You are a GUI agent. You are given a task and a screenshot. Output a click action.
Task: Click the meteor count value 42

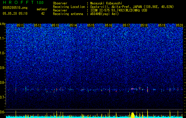tap(43, 14)
